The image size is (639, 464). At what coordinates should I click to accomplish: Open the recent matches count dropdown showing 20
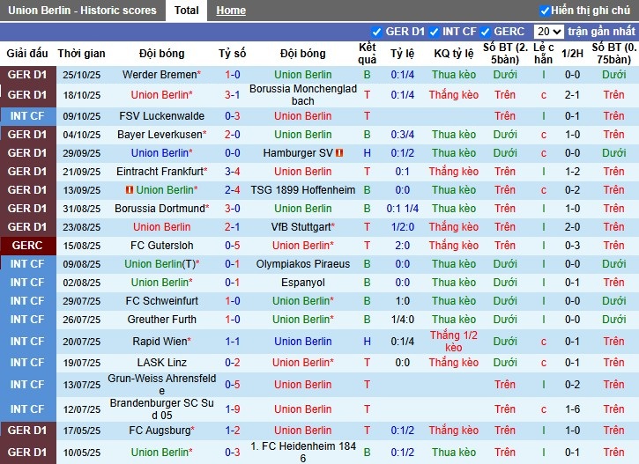[x=548, y=32]
